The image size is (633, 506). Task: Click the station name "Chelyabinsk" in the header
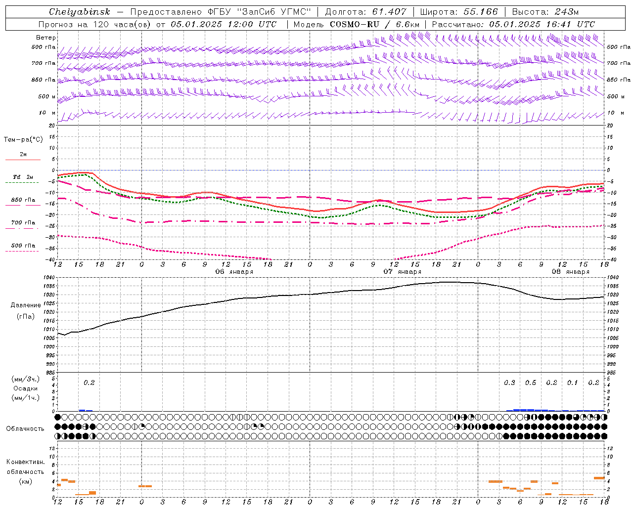[80, 12]
